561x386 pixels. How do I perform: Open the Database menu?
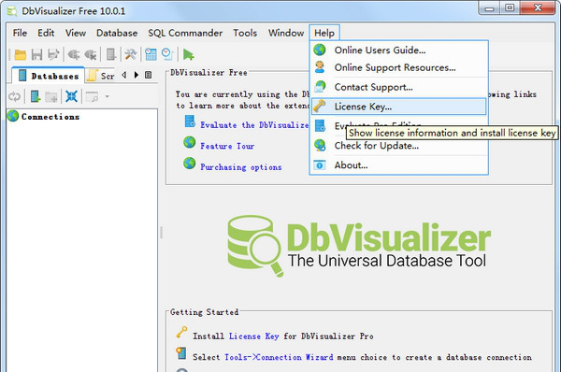[117, 33]
